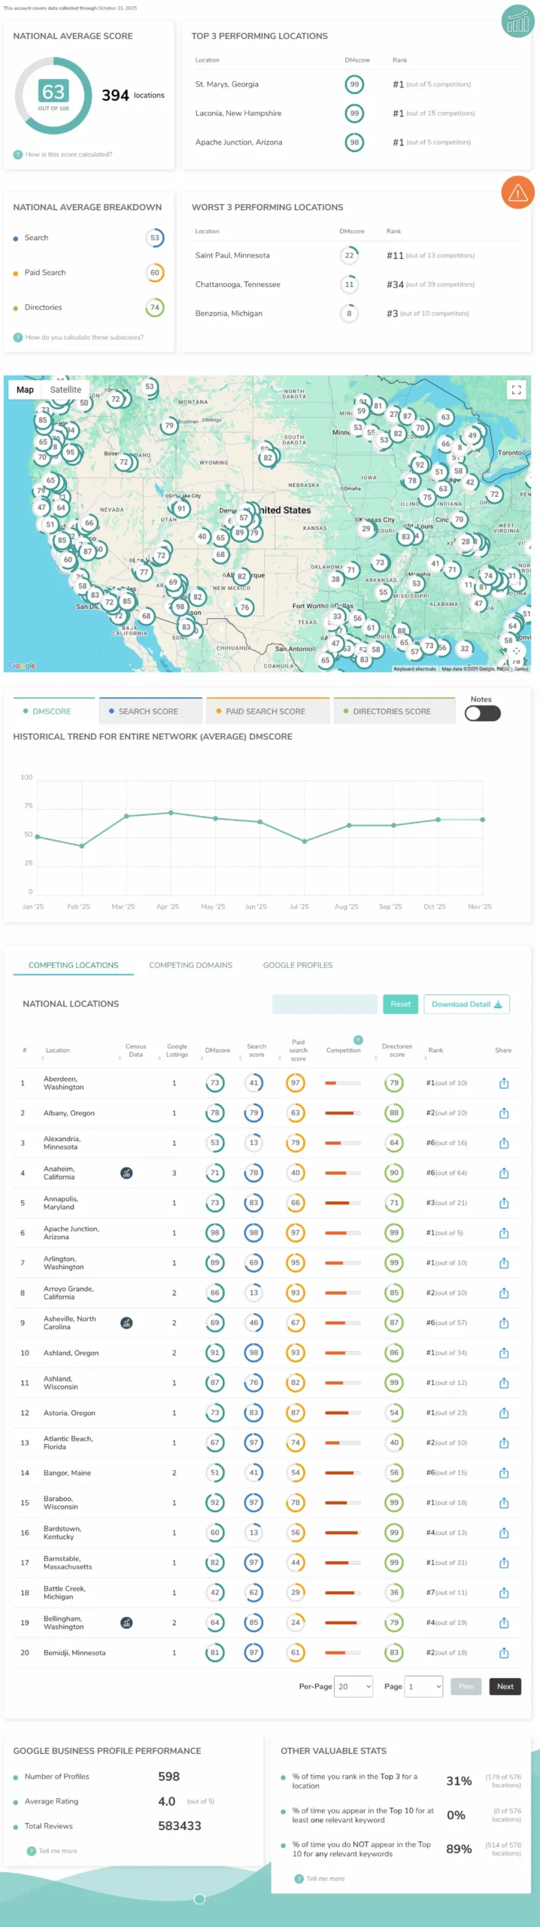Click orange warning alert icon
This screenshot has height=1927, width=540.
[517, 194]
